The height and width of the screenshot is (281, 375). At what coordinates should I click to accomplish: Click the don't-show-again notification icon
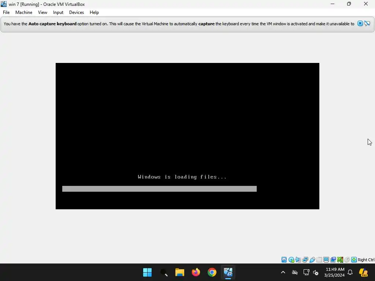click(367, 23)
